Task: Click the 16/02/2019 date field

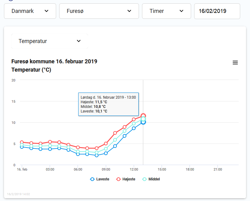Action: 217,11
